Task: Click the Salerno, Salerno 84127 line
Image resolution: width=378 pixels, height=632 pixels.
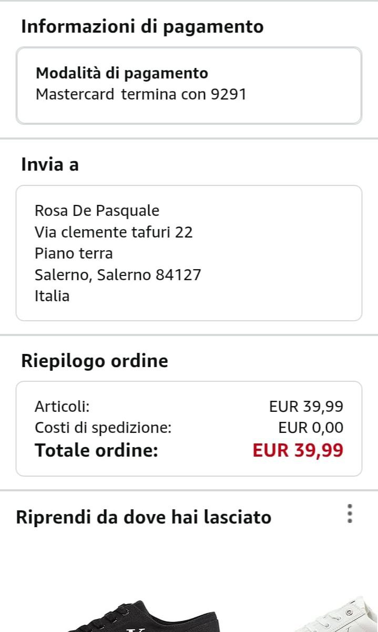Action: [118, 274]
